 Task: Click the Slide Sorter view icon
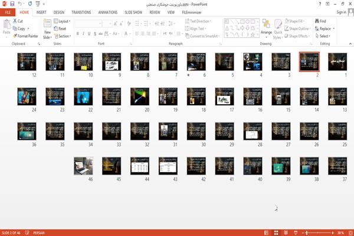click(x=276, y=232)
